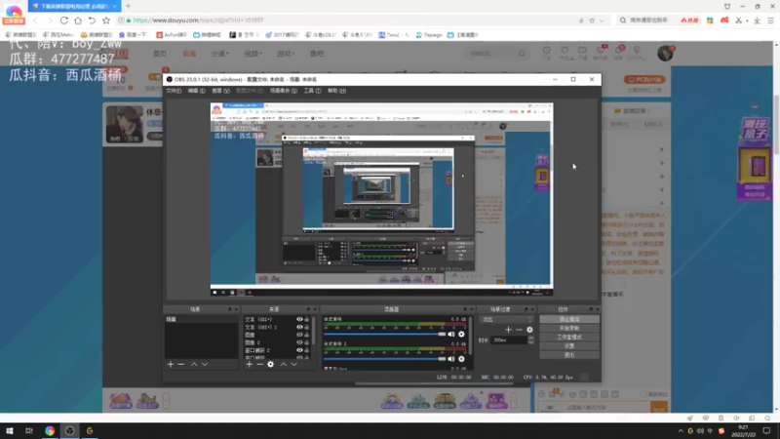Toggle visibility of text (GDI+) 2 source
Viewport: 780px width, 439px height.
pos(299,327)
